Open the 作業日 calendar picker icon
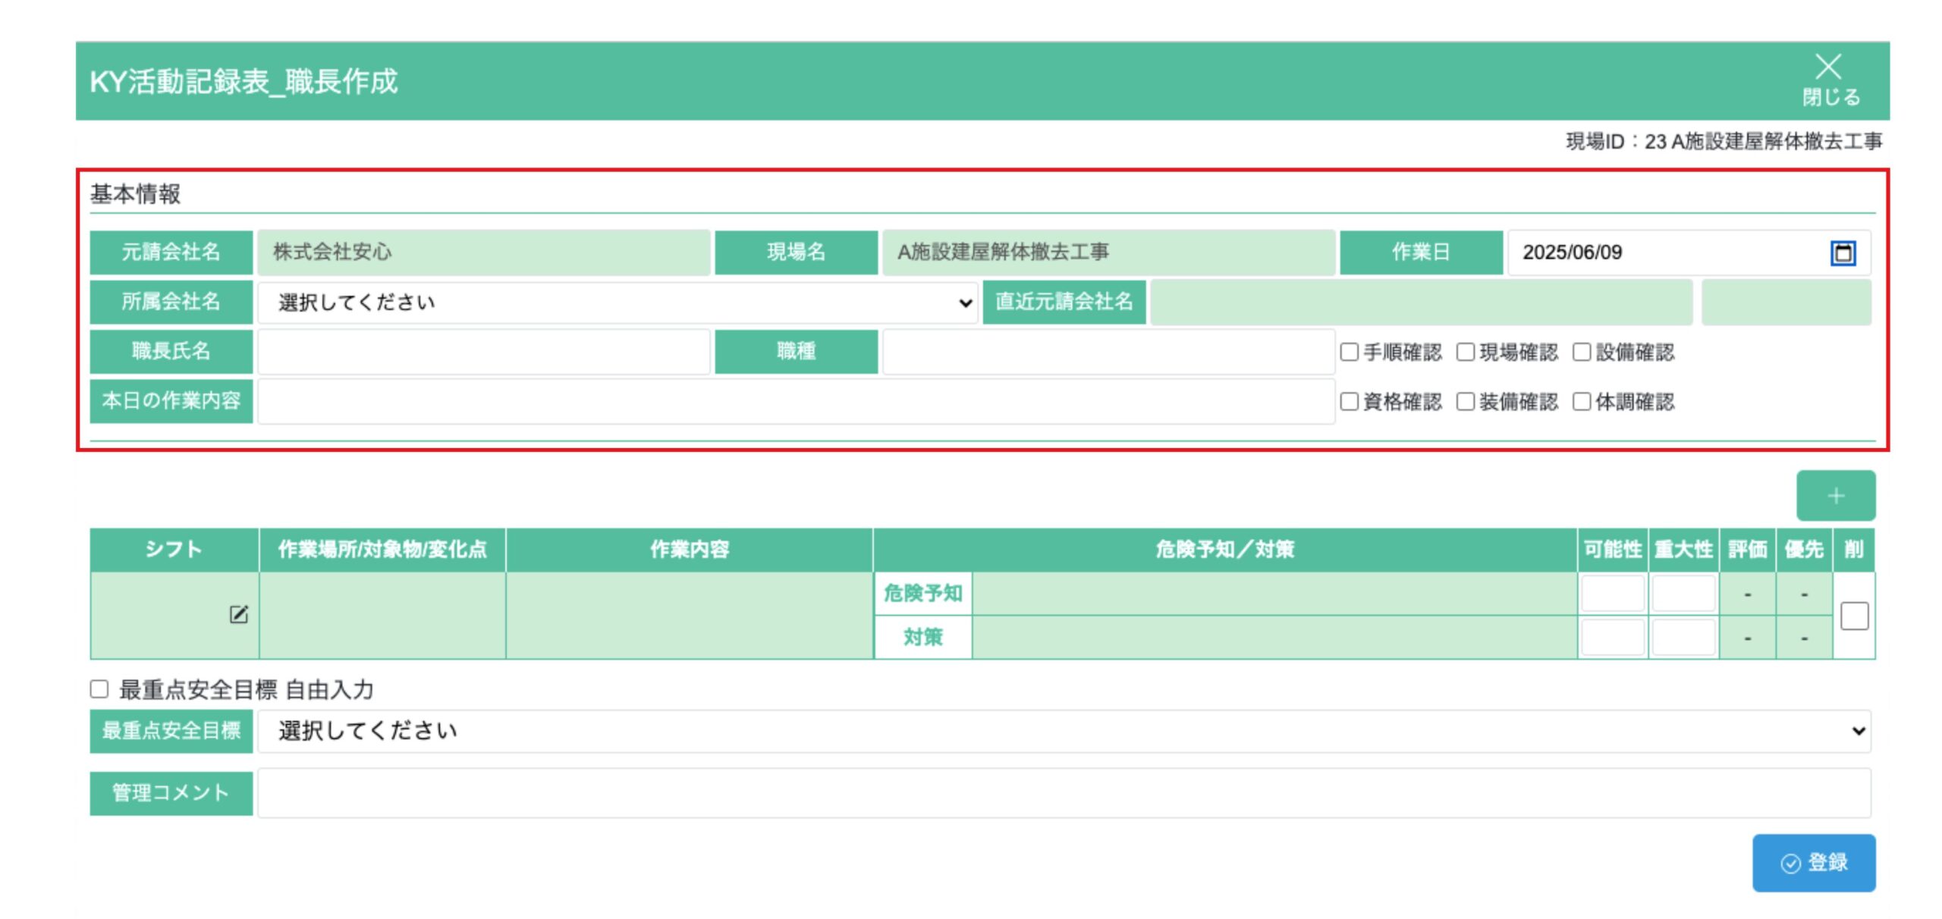The width and height of the screenshot is (1942, 919). tap(1843, 252)
